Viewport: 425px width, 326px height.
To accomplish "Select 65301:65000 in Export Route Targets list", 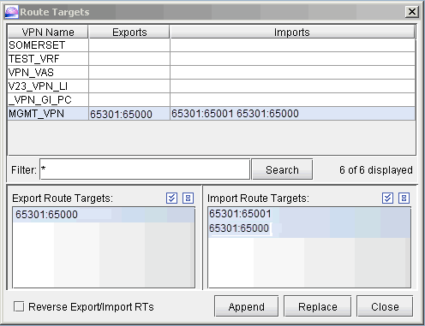I will tap(104, 215).
